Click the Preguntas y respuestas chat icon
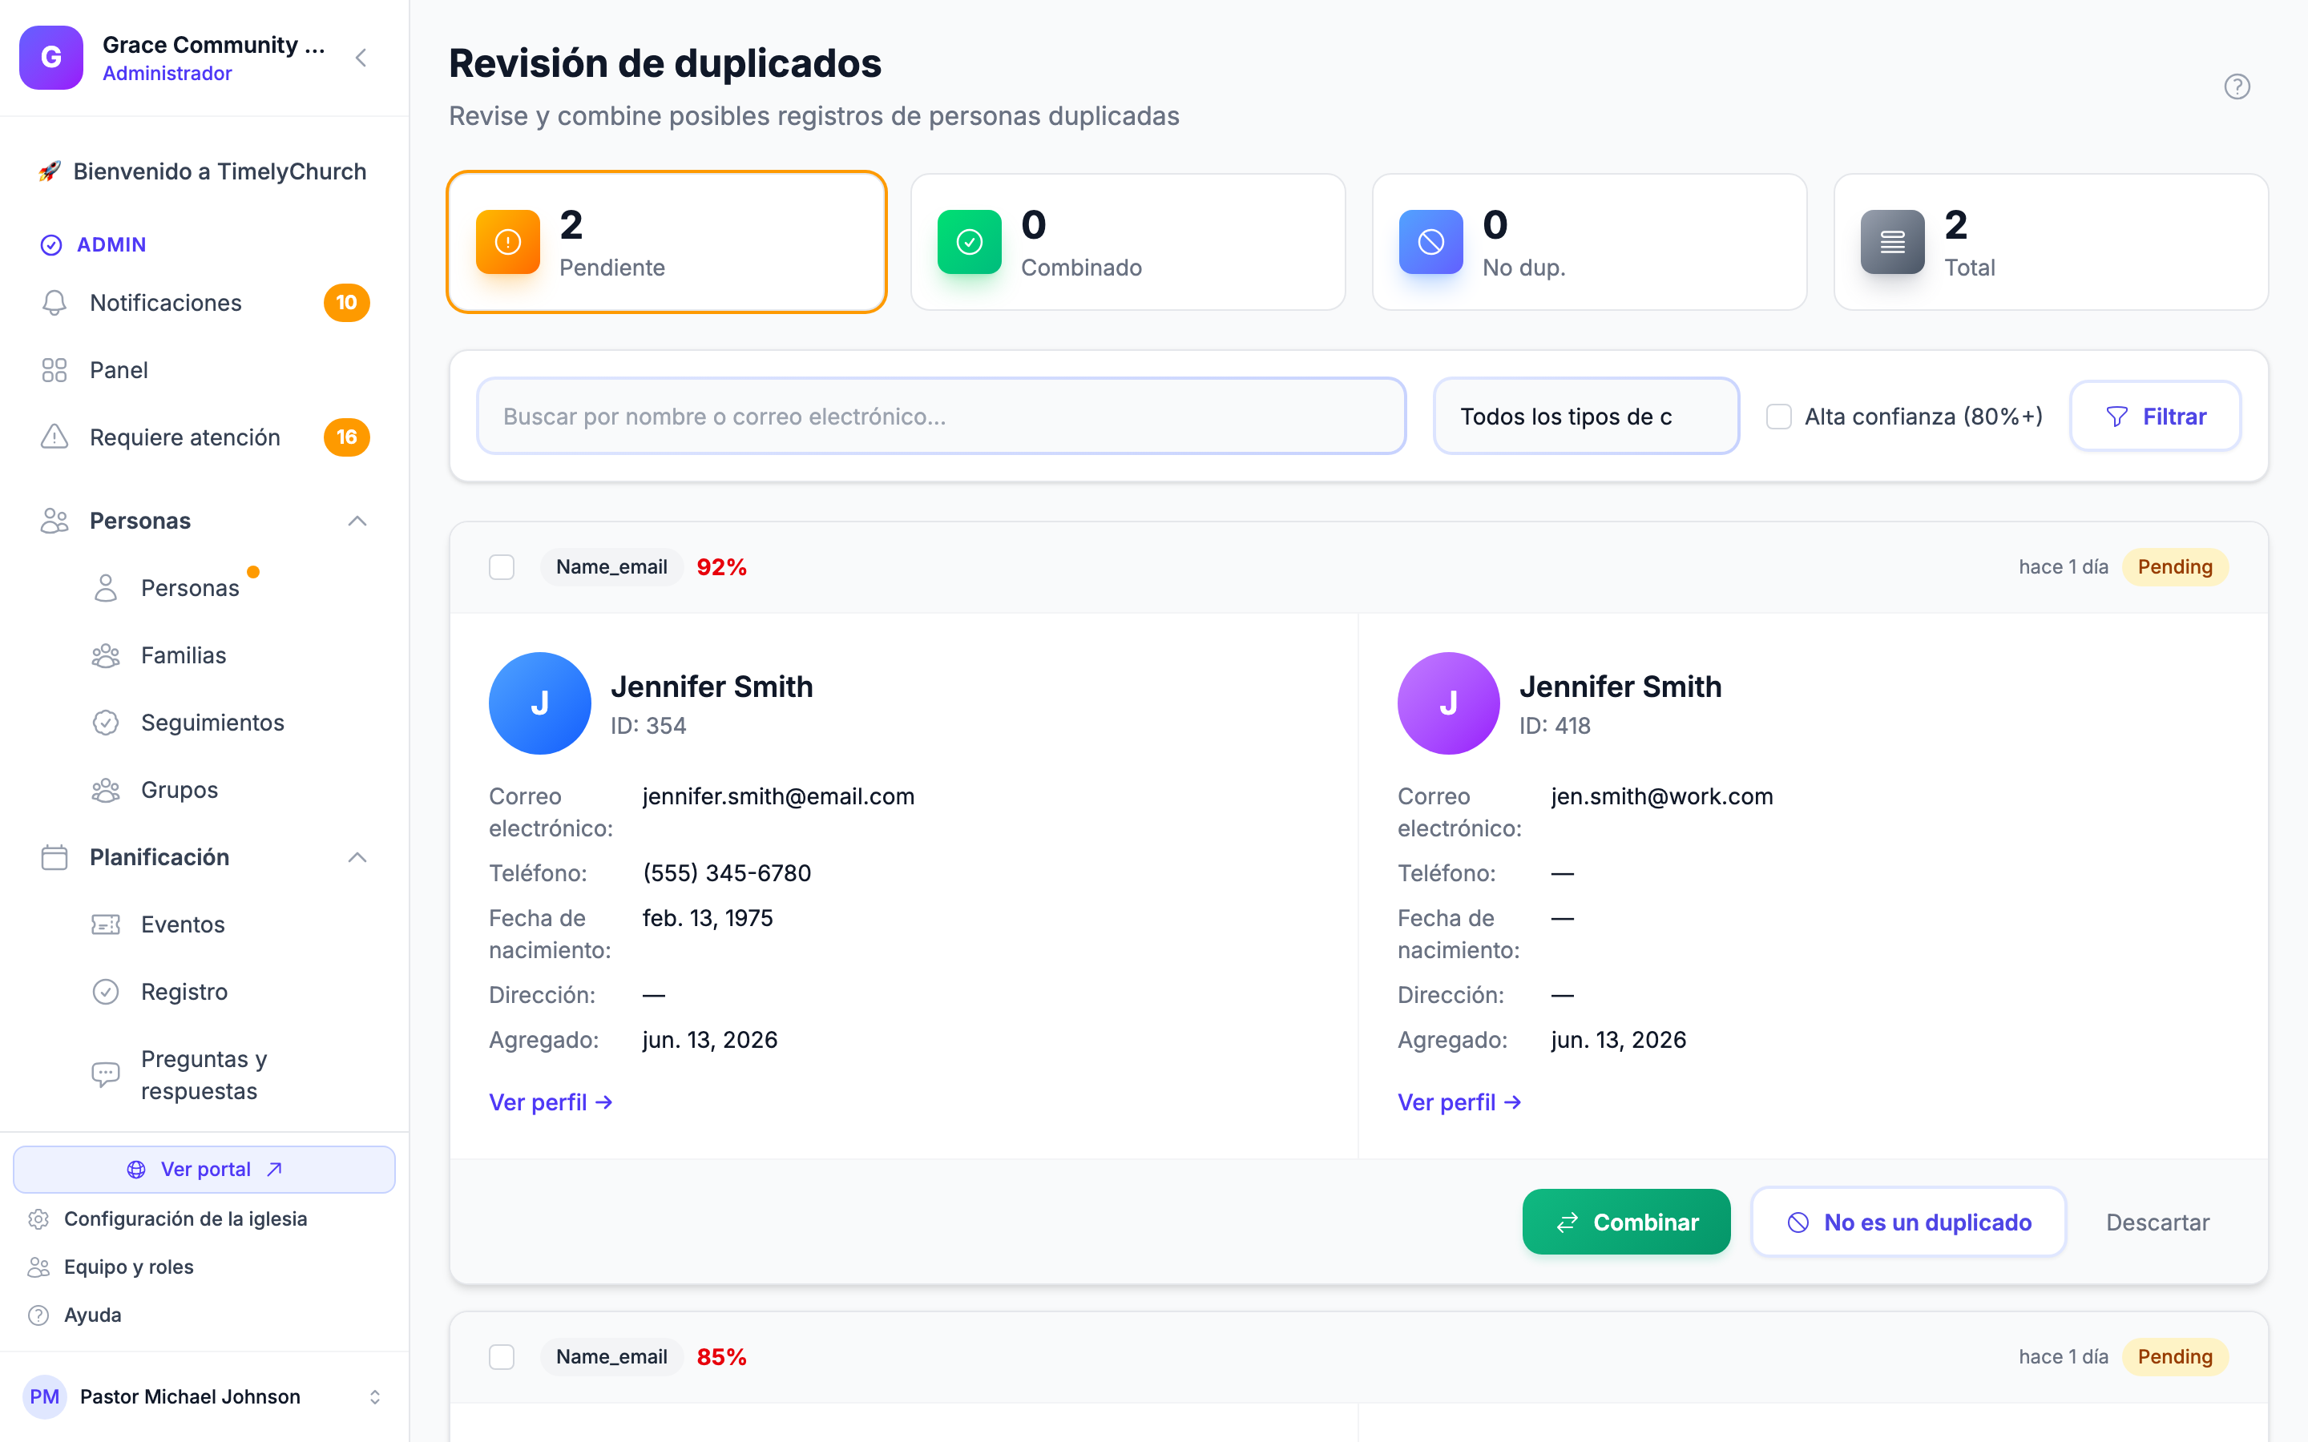The image size is (2308, 1442). pos(106,1075)
